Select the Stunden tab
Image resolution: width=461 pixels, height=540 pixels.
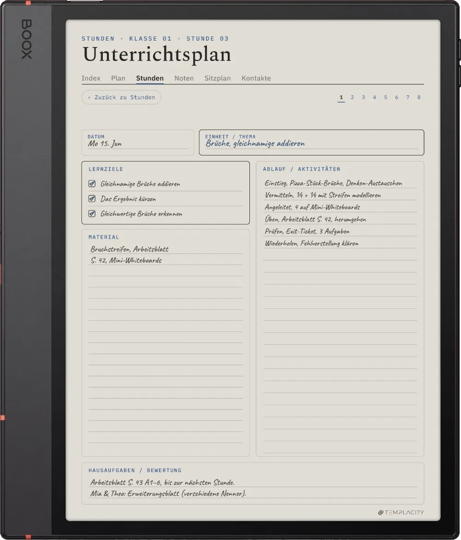pyautogui.click(x=150, y=78)
